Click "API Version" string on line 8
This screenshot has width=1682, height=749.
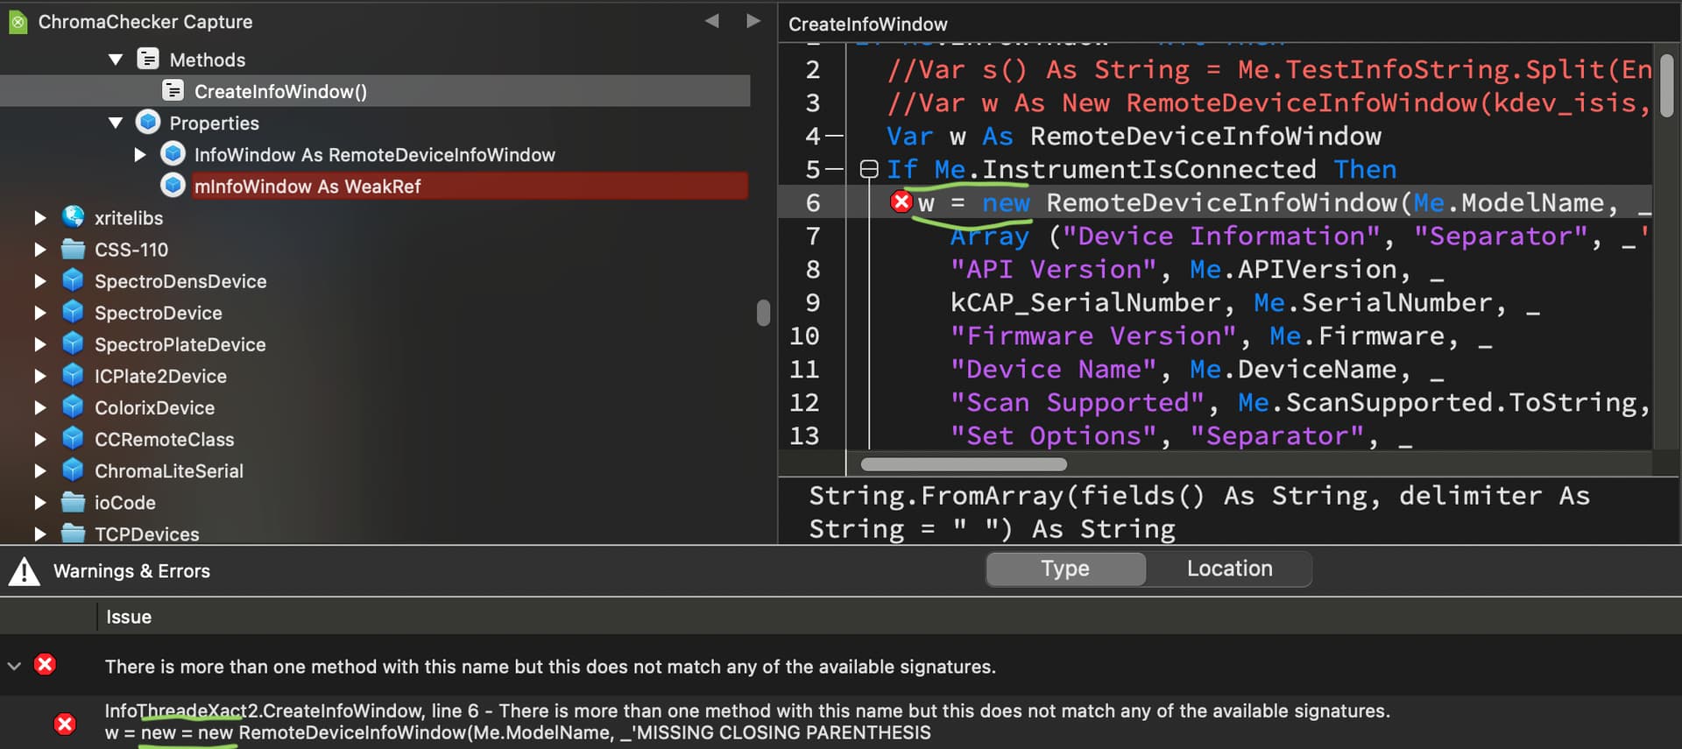click(x=1053, y=269)
